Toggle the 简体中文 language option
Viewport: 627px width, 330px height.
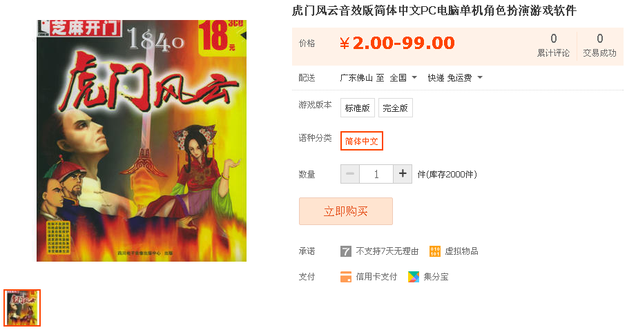(x=361, y=141)
